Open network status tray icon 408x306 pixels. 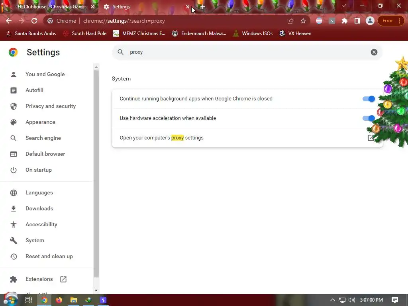[342, 300]
